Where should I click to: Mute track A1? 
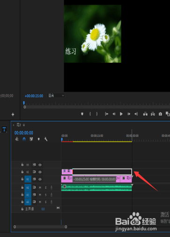click(x=40, y=187)
